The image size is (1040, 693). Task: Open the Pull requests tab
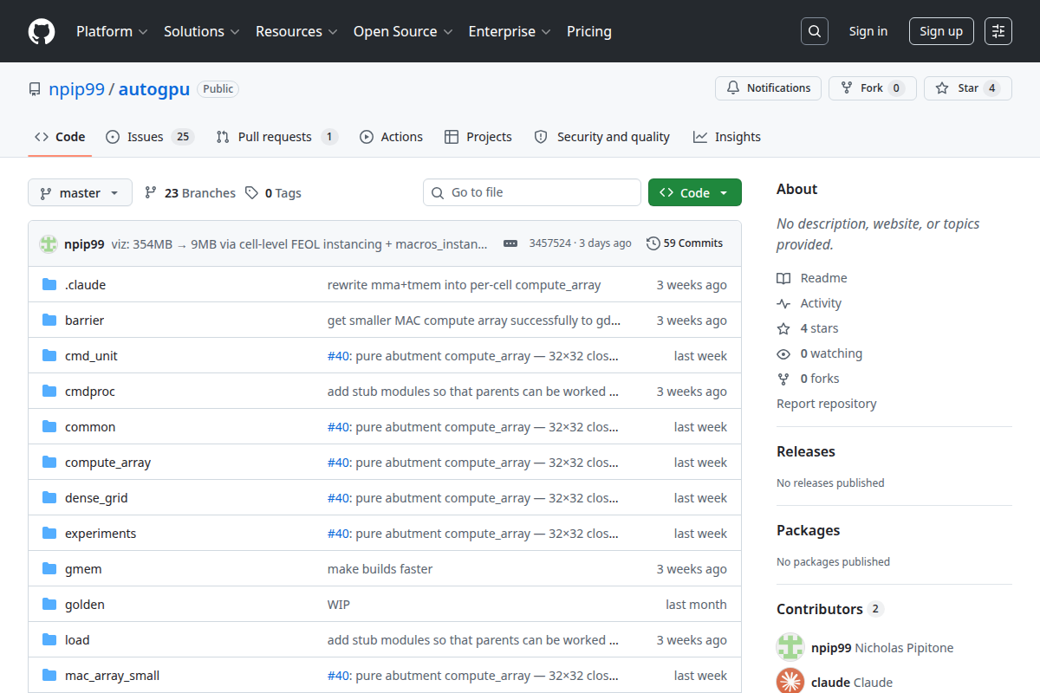276,137
